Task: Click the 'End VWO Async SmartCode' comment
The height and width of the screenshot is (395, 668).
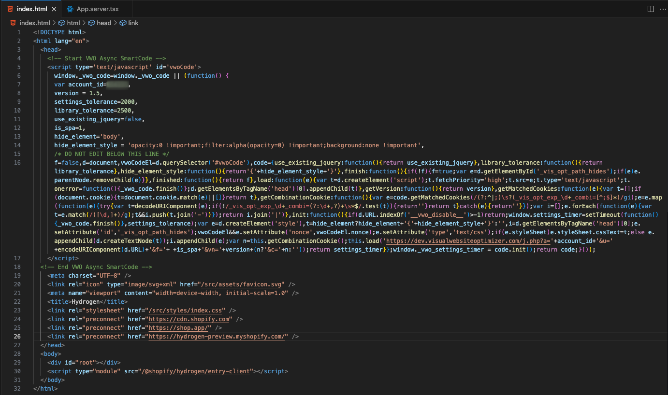Action: (96, 267)
